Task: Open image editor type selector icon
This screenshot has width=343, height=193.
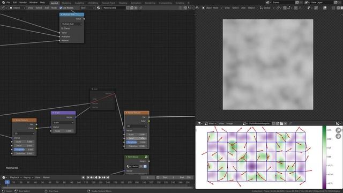Action: point(199,124)
